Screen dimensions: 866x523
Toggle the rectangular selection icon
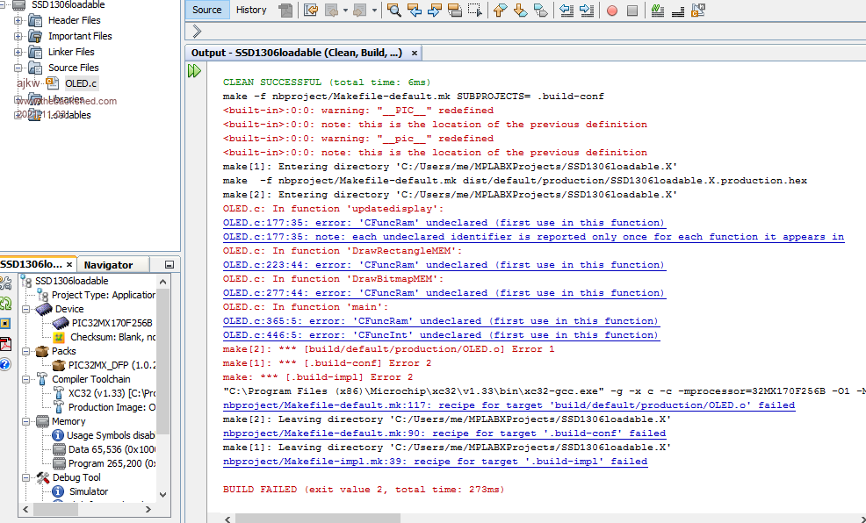click(475, 11)
